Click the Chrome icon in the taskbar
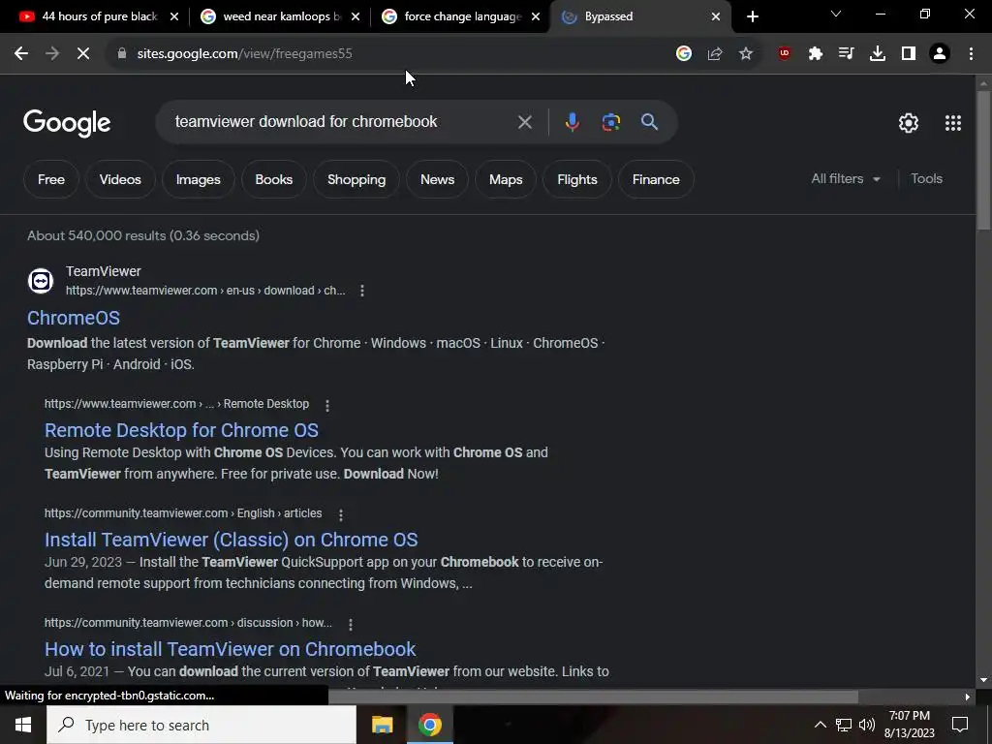 [x=429, y=725]
